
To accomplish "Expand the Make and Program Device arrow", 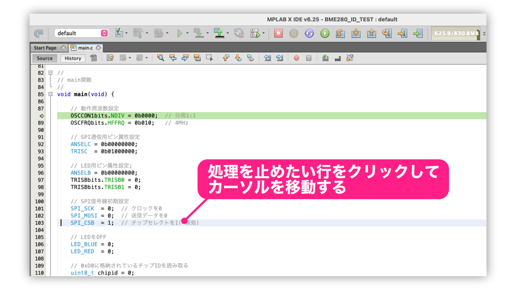I will coord(207,33).
